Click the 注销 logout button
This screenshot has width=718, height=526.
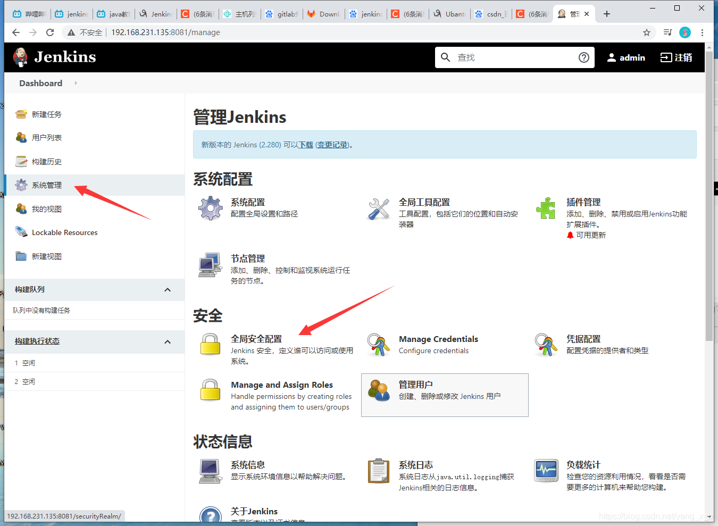(677, 57)
